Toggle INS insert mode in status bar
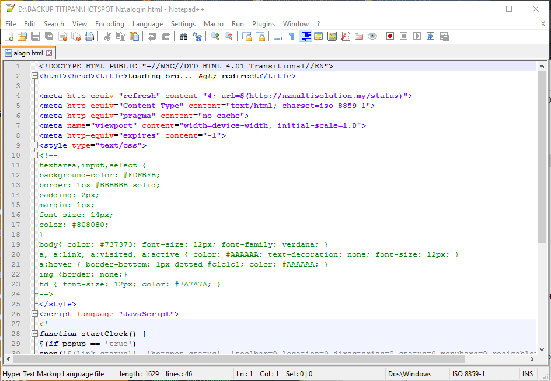The height and width of the screenshot is (381, 551). click(528, 374)
